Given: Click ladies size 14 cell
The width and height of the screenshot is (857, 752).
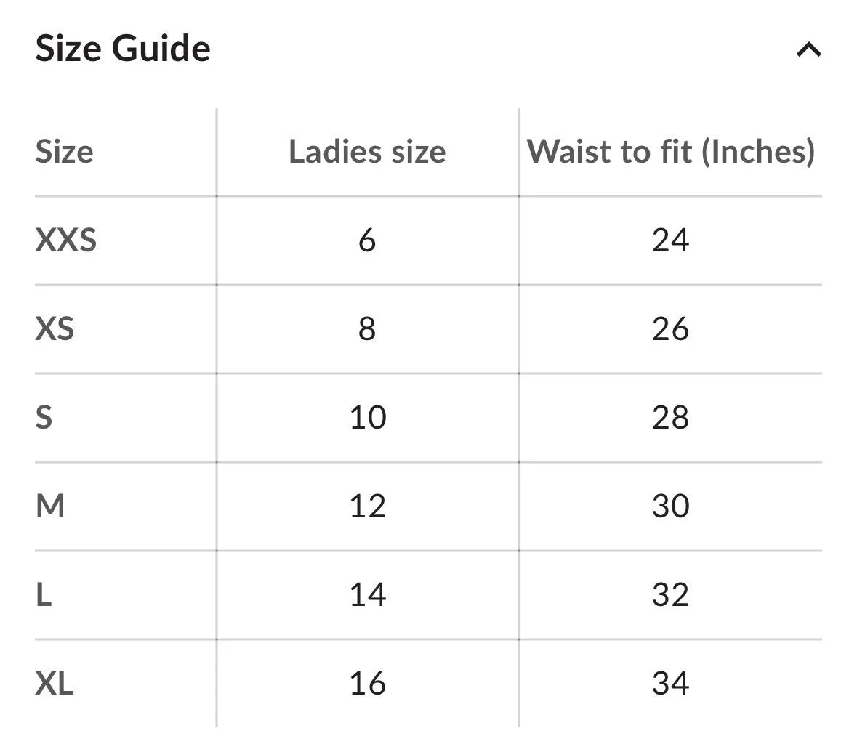Looking at the screenshot, I should pos(367,595).
